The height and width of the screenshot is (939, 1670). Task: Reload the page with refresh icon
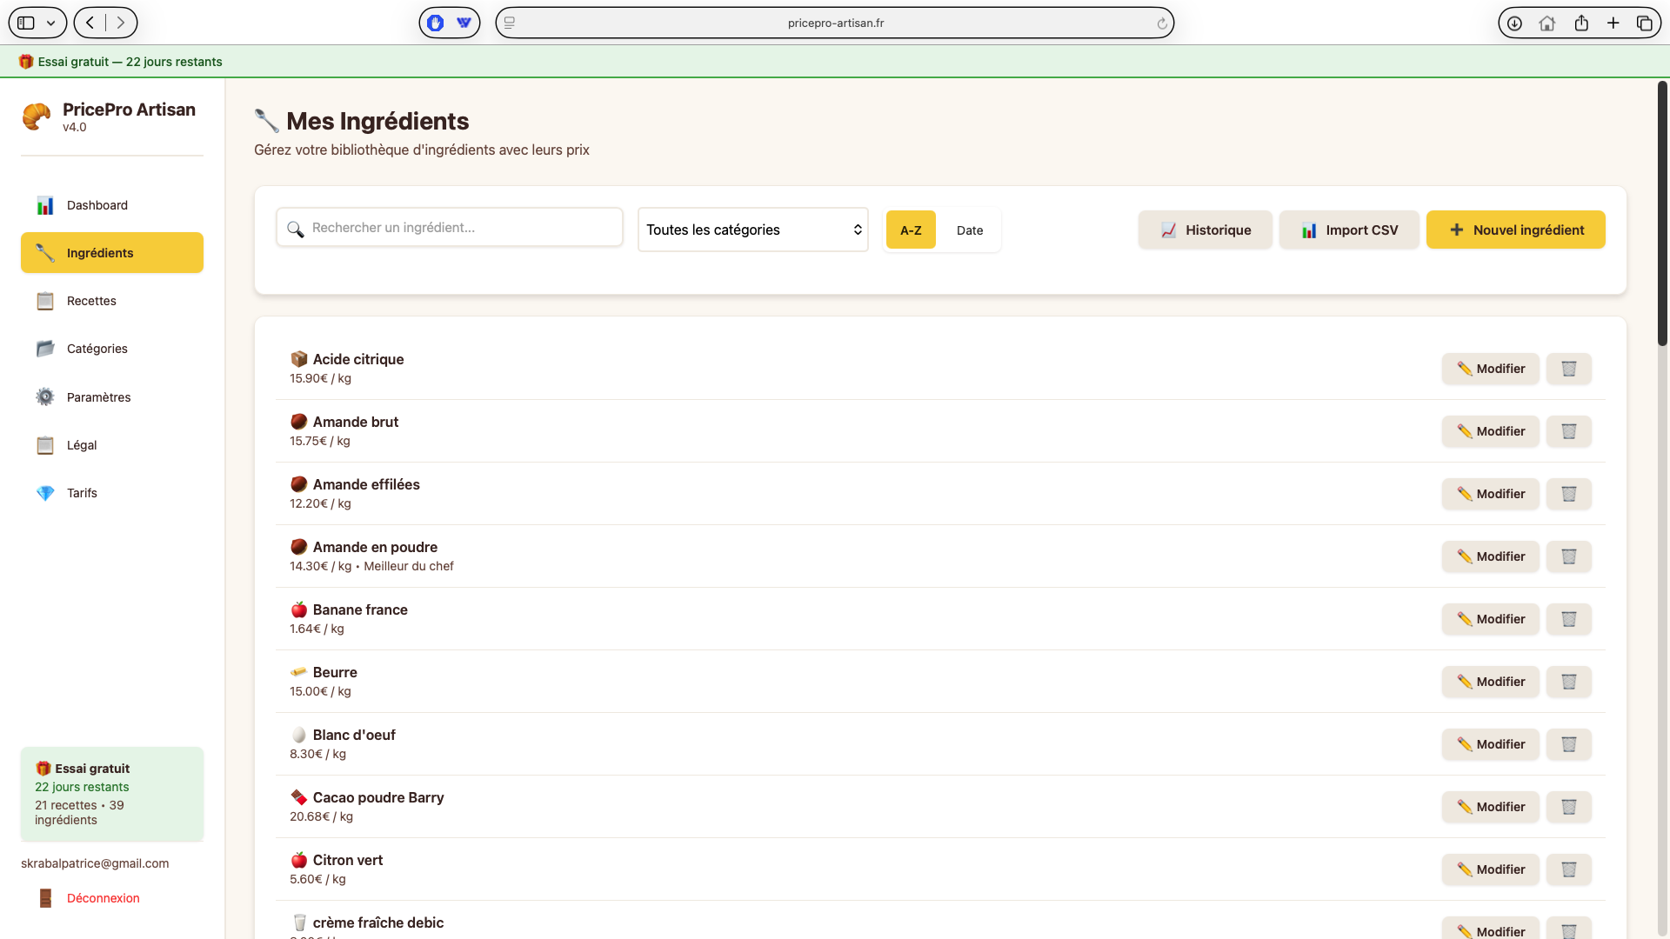pos(1162,23)
